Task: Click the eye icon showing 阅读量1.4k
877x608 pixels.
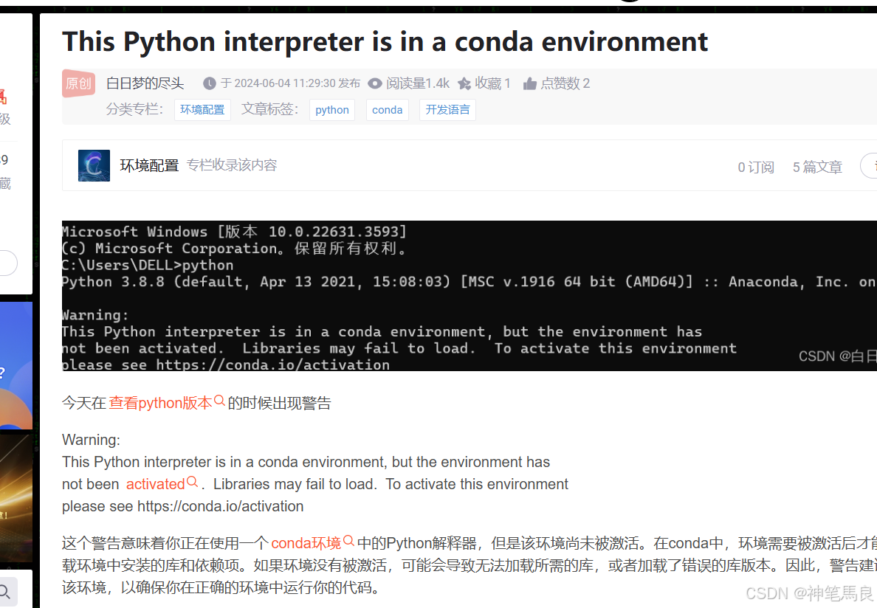Action: [x=375, y=83]
